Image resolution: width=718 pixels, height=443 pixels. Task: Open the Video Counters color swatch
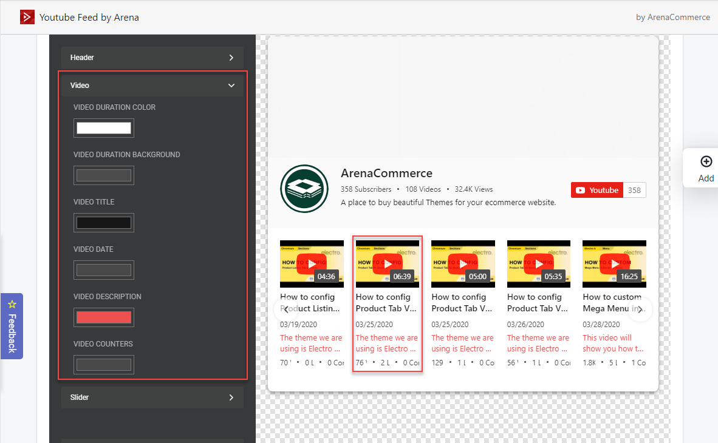[104, 365]
